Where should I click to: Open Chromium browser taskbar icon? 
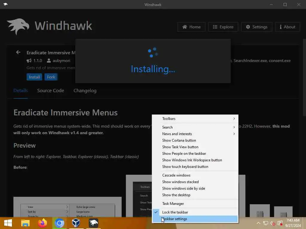pos(59,223)
